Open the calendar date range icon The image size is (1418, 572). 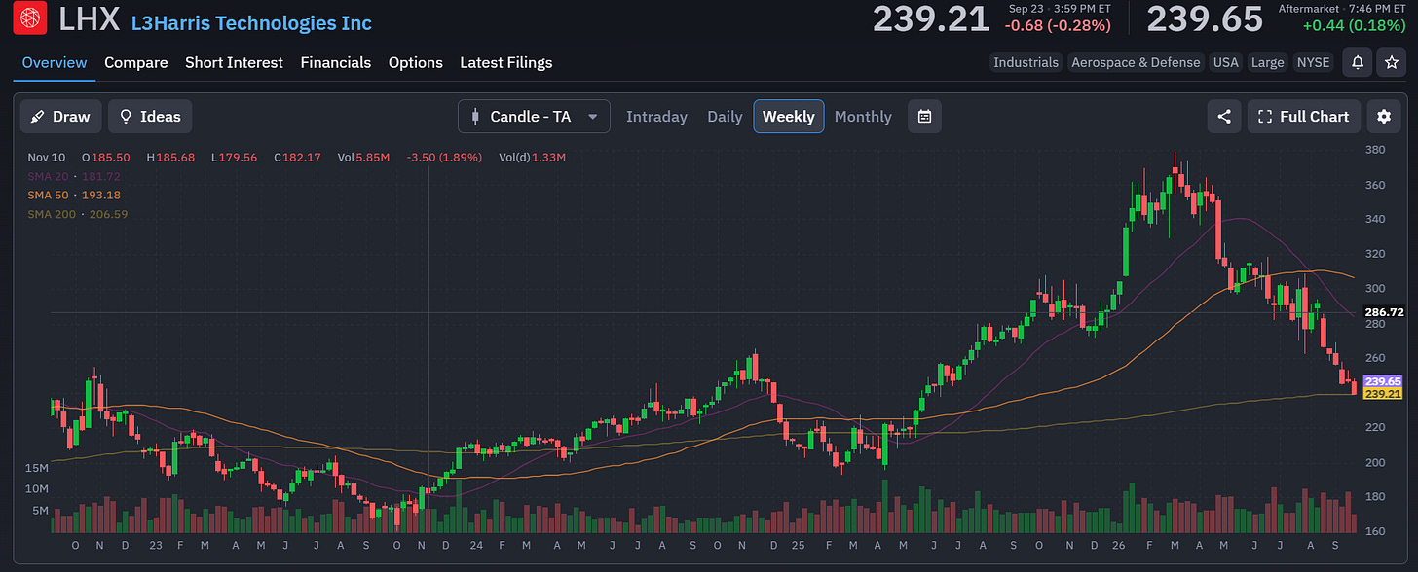click(924, 117)
